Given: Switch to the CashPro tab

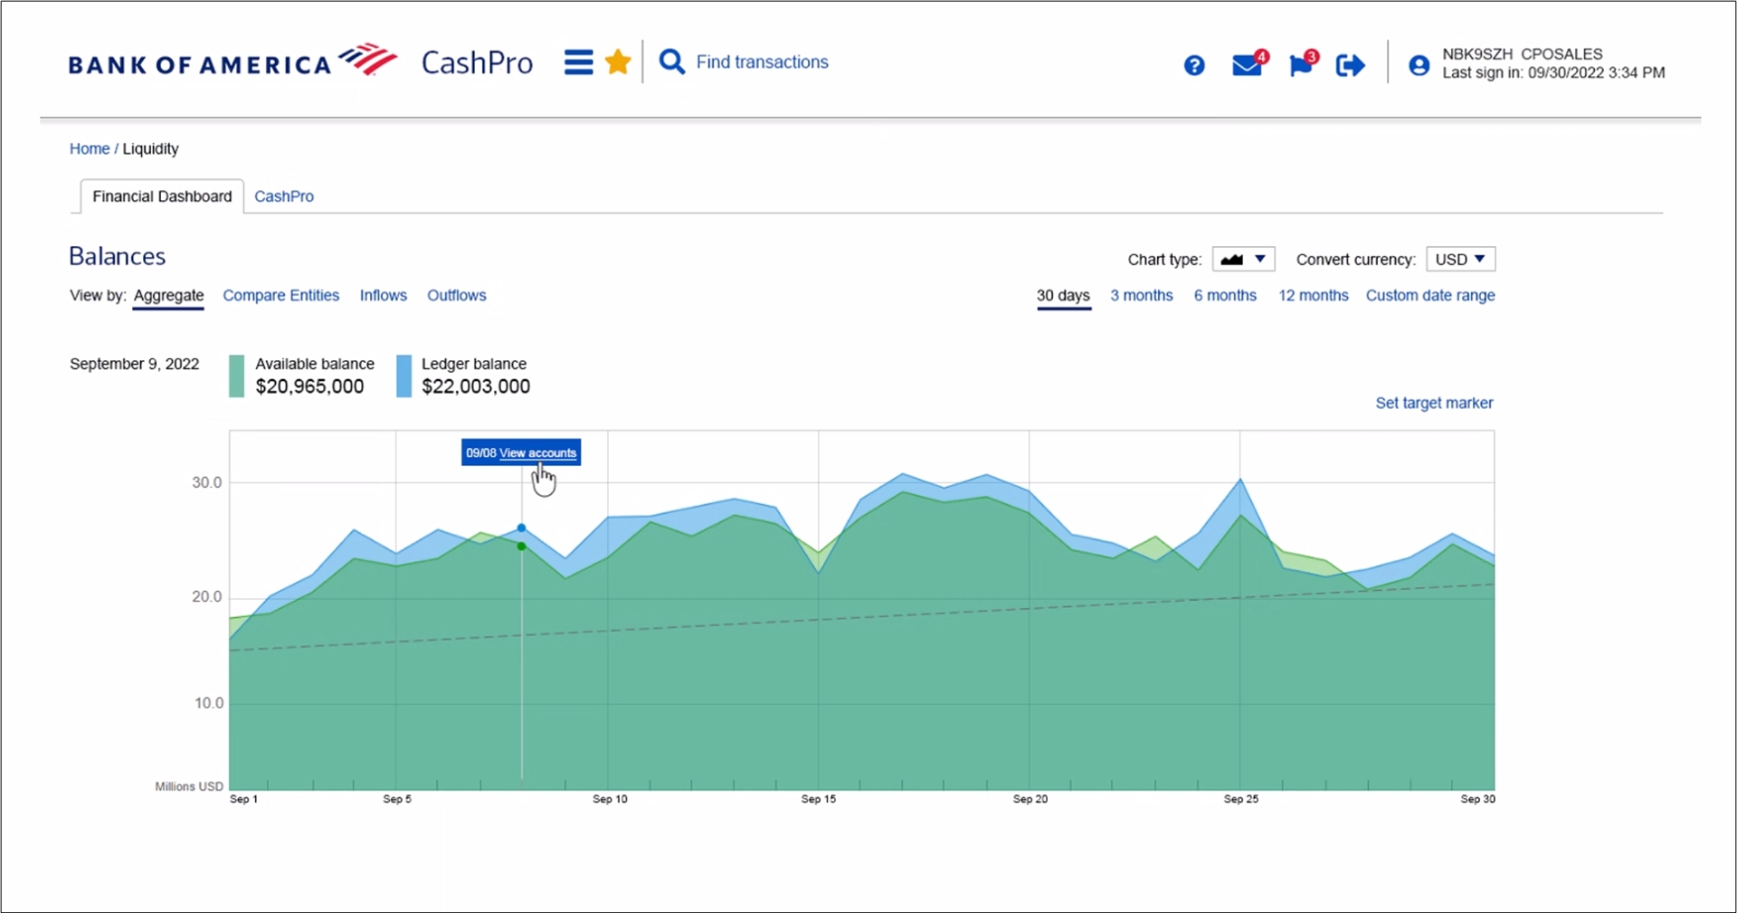Looking at the screenshot, I should click(x=284, y=196).
